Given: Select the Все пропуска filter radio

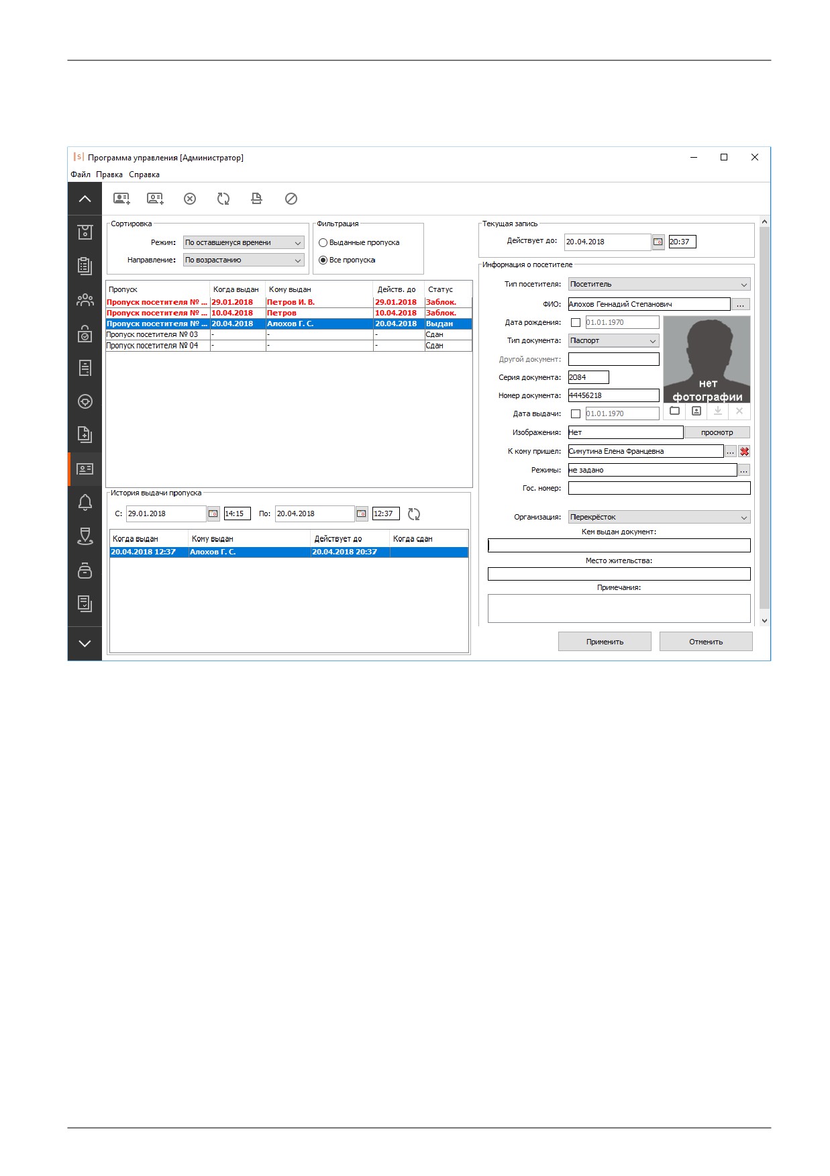Looking at the screenshot, I should 323,260.
